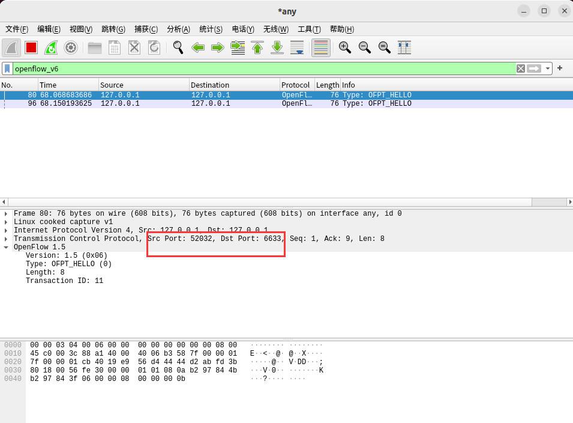Toggle packet colorization rules button
573x423 pixels.
click(321, 47)
